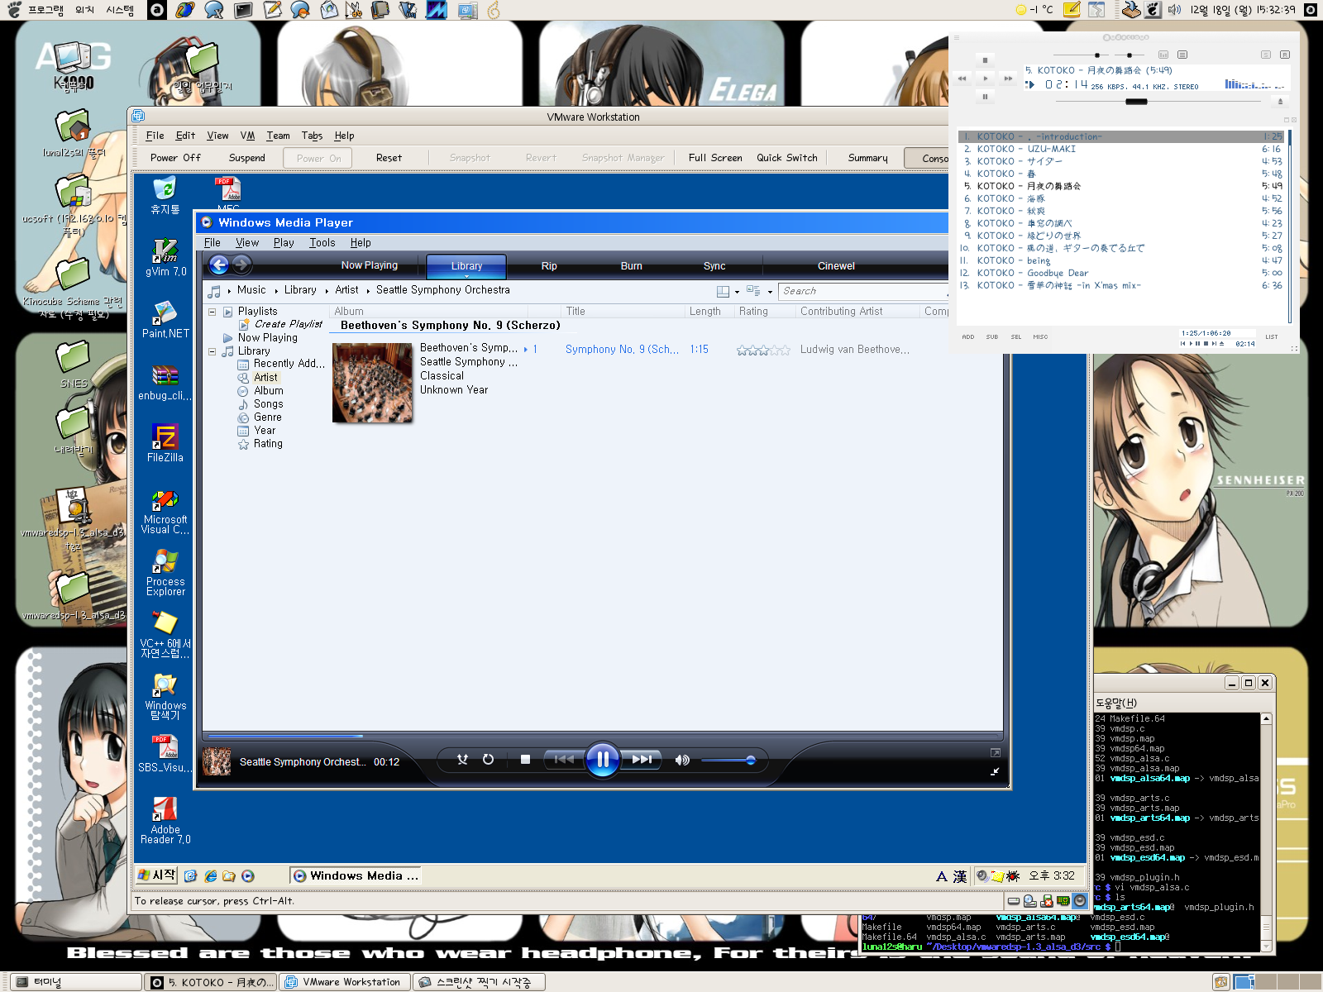This screenshot has width=1323, height=992.
Task: Open the Burn tab
Action: 632,266
